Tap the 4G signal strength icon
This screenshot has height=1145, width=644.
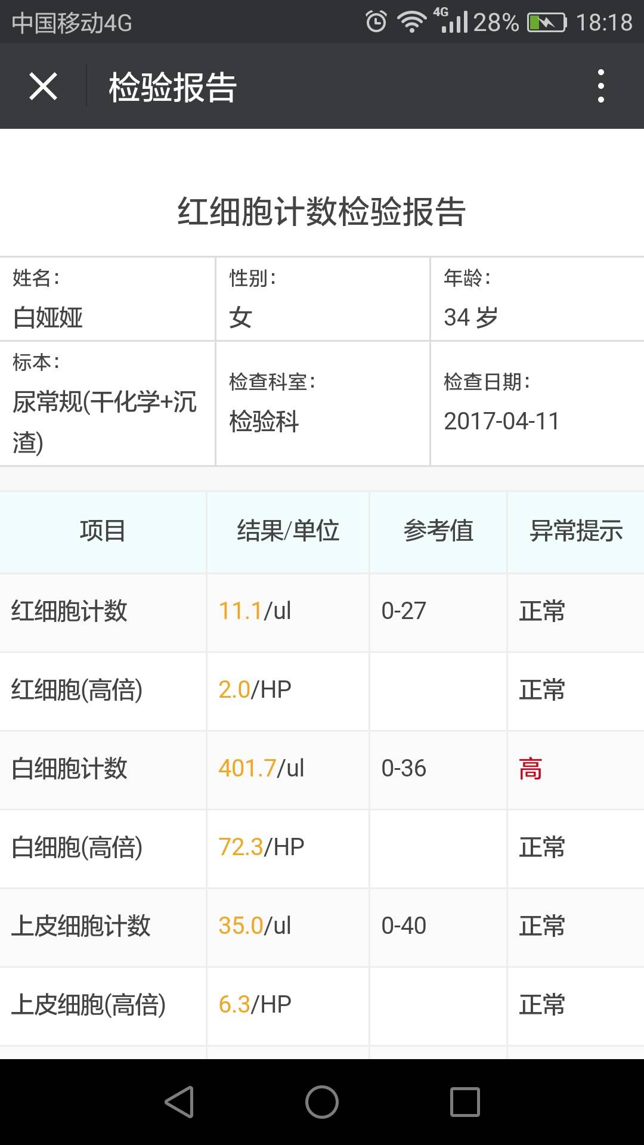[x=453, y=21]
